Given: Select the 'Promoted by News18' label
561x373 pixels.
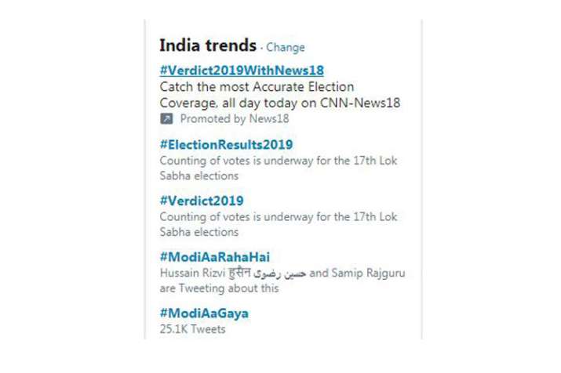Looking at the screenshot, I should pyautogui.click(x=235, y=118).
